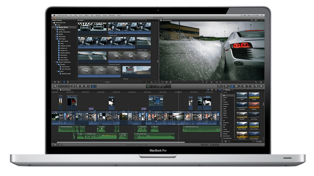Open the Titles browser

tap(249, 86)
